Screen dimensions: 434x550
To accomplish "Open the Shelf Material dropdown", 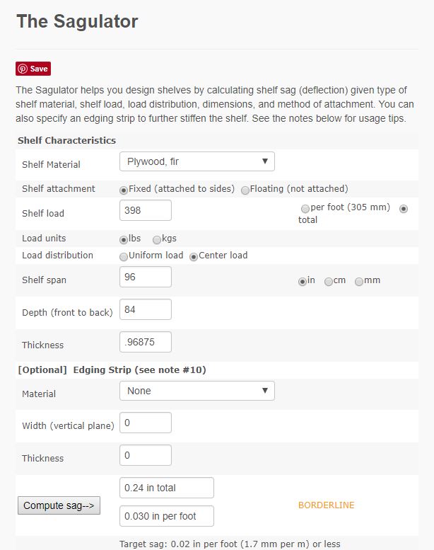I will pos(197,161).
